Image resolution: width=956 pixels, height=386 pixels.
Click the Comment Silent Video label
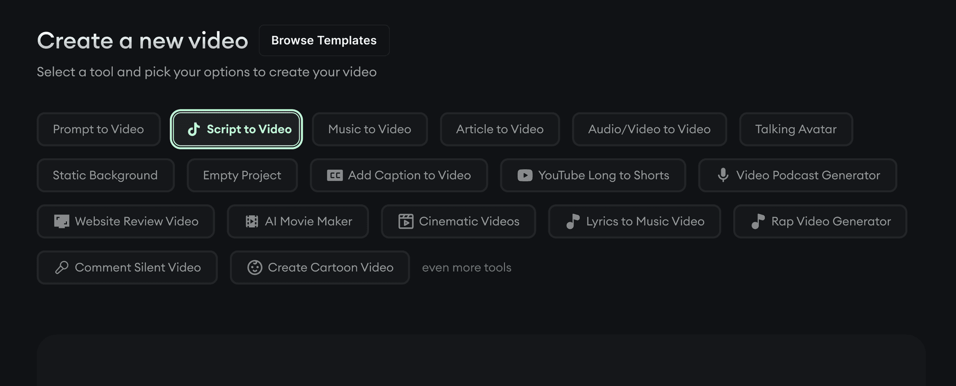(x=138, y=267)
